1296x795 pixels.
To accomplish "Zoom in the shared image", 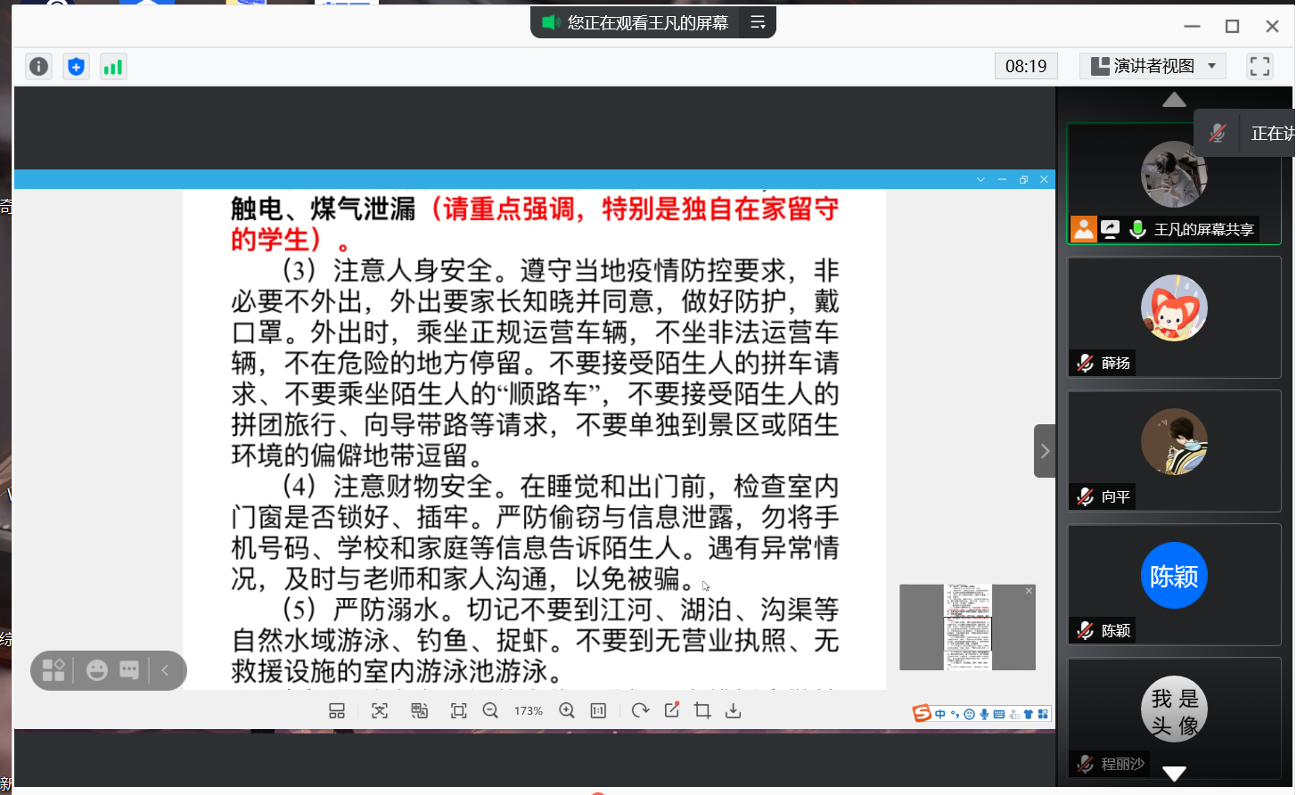I will [567, 710].
